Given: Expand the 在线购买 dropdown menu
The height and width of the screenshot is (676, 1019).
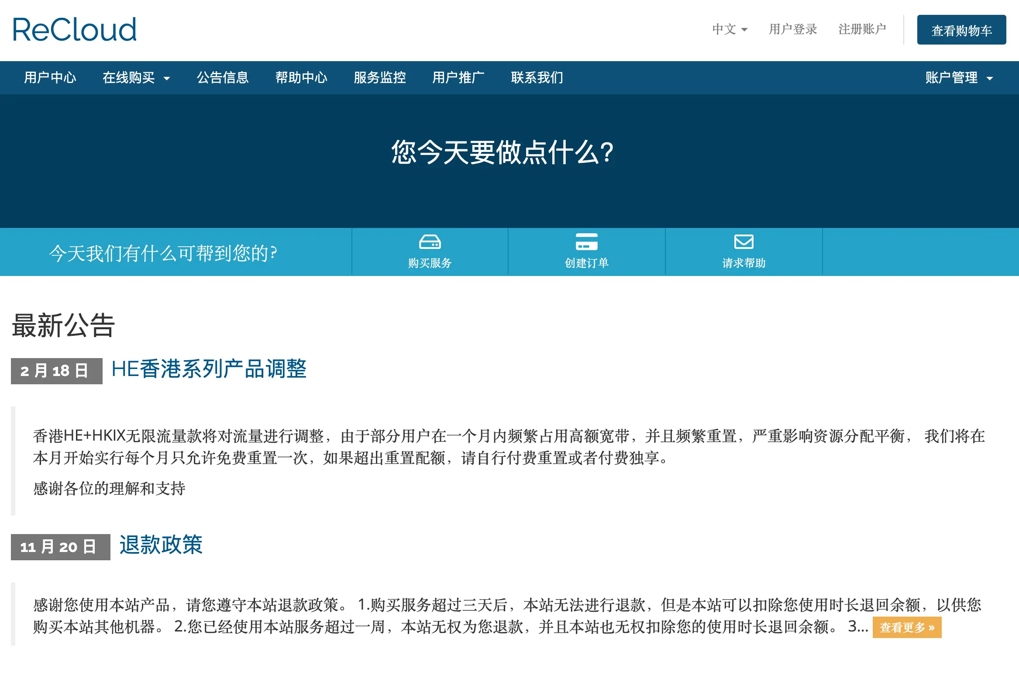Looking at the screenshot, I should (136, 78).
